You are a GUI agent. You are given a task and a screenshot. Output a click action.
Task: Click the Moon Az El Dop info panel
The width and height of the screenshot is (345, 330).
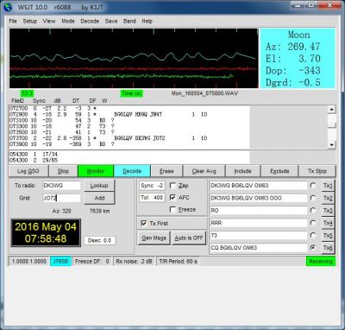(298, 59)
